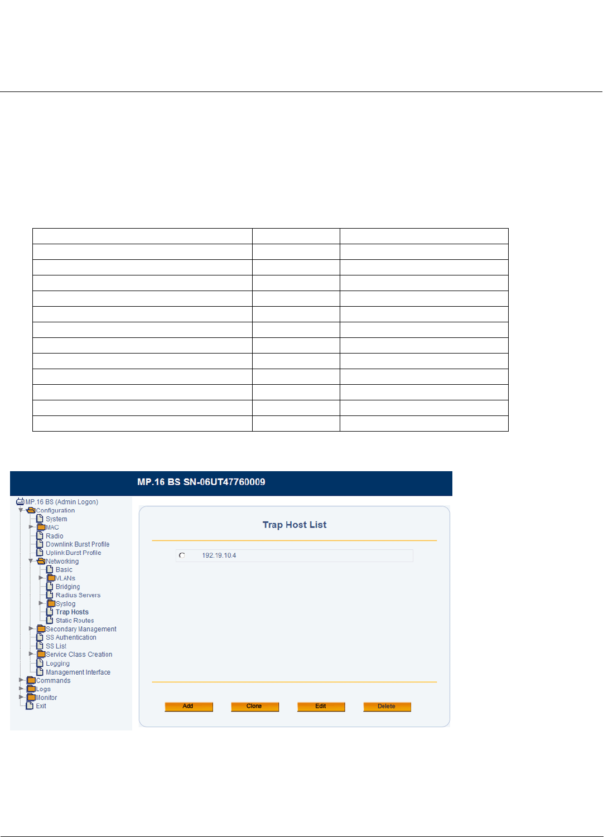Expand the Commands tree node
The image size is (608, 837).
tap(21, 680)
